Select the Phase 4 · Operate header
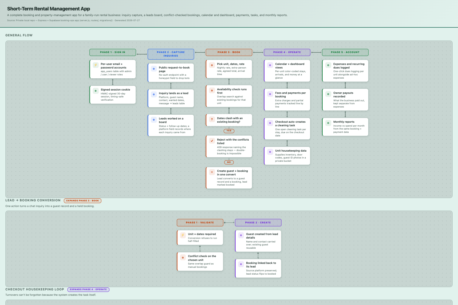 (x=287, y=52)
